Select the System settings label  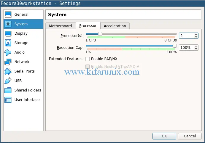coord(21,24)
